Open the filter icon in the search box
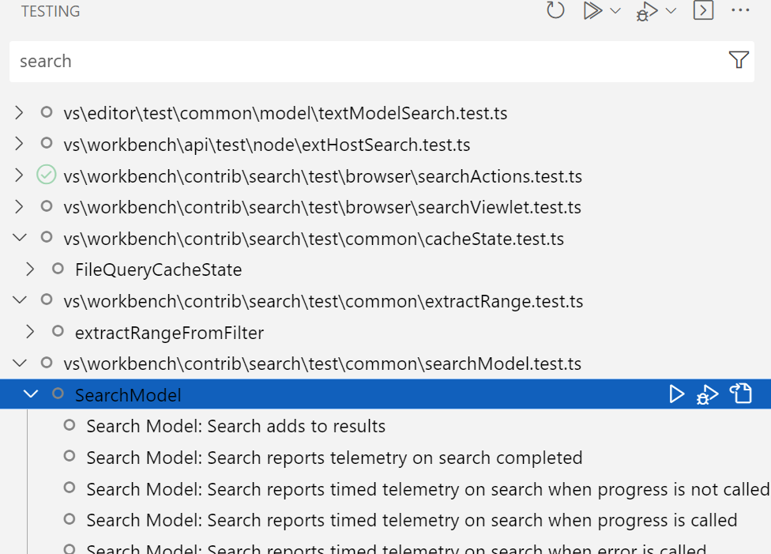771x554 pixels. click(x=739, y=60)
